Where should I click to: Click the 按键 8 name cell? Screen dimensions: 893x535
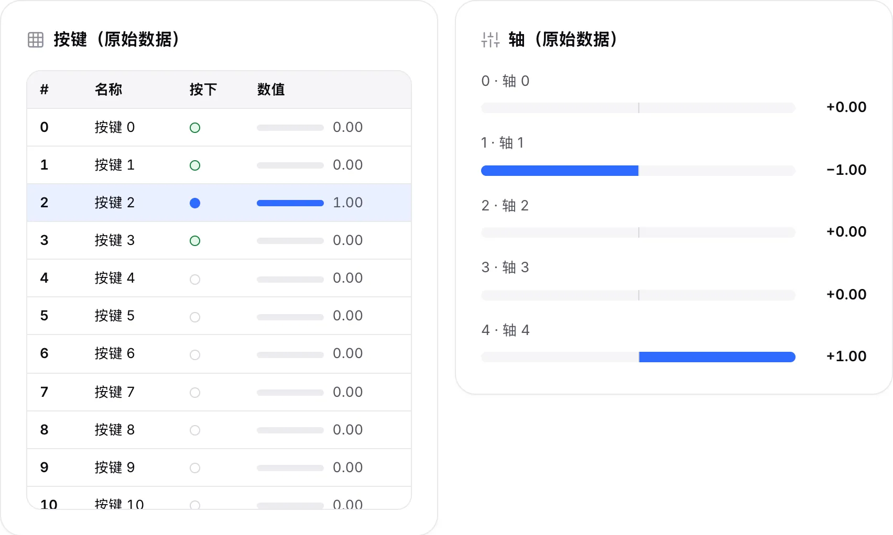pos(115,430)
